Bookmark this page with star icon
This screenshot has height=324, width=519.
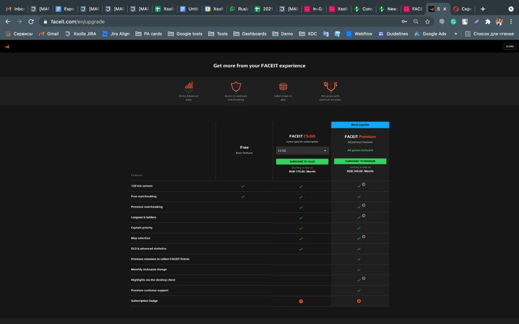pyautogui.click(x=427, y=22)
